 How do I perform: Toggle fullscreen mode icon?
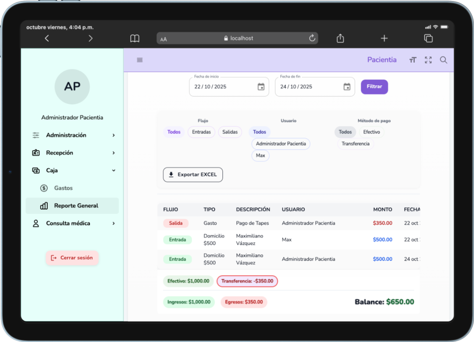pyautogui.click(x=428, y=60)
